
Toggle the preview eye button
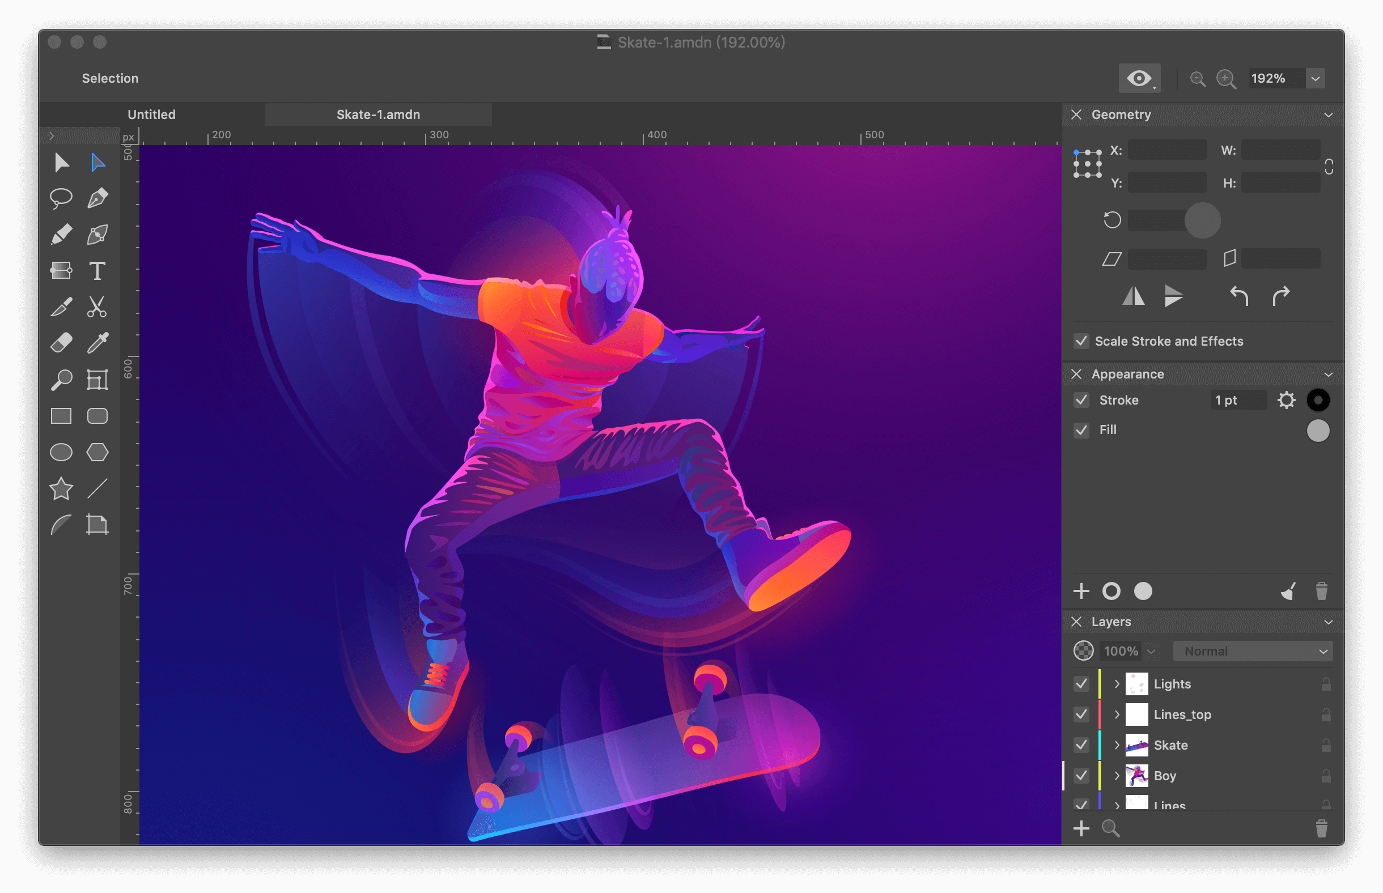coord(1139,78)
